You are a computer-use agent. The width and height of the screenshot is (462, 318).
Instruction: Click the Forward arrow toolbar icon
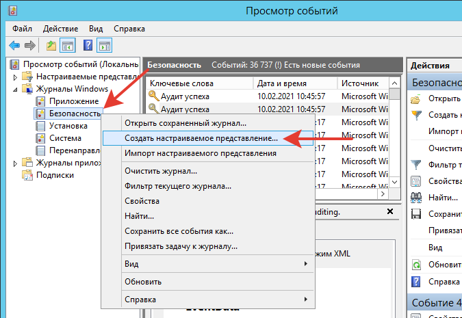(x=29, y=45)
